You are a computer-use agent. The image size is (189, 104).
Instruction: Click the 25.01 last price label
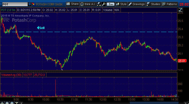point(182,61)
